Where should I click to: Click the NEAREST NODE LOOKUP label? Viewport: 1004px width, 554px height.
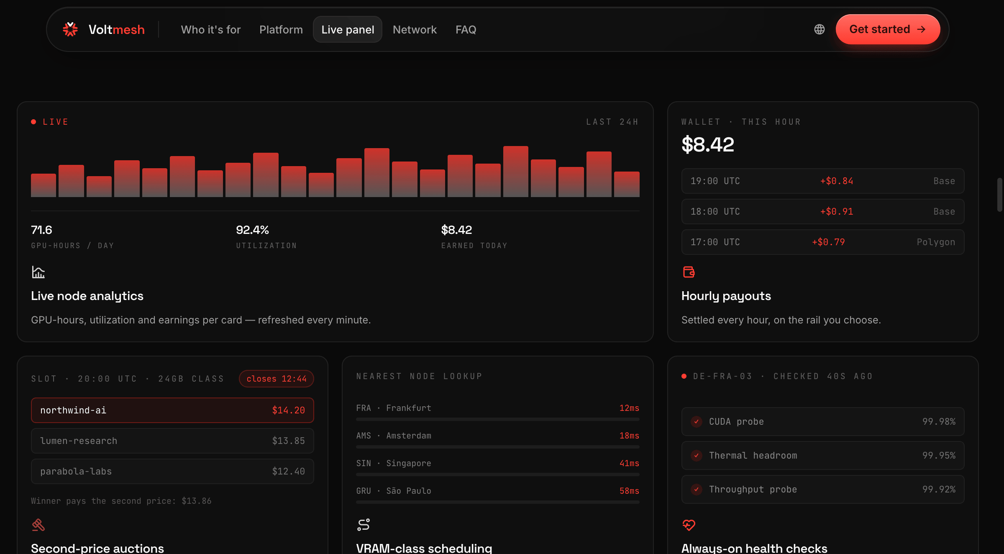[x=419, y=376]
